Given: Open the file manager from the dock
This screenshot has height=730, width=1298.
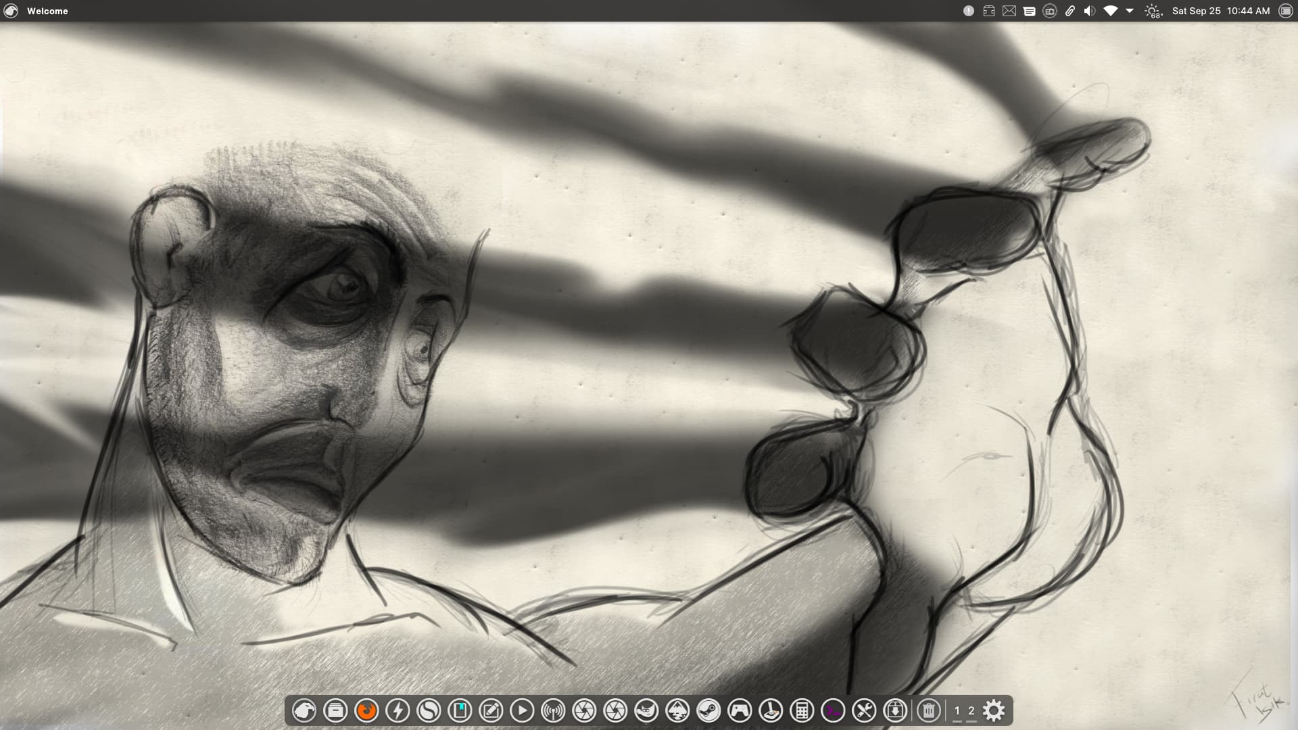Looking at the screenshot, I should [x=335, y=710].
